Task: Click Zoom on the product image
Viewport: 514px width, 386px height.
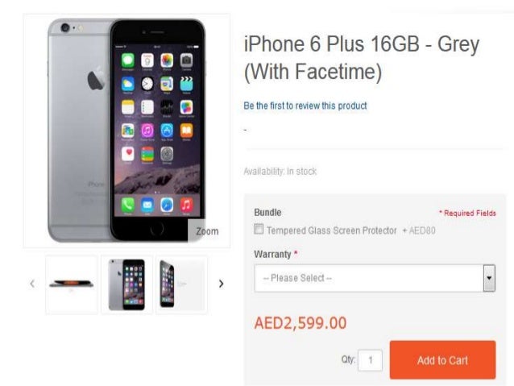Action: pyautogui.click(x=207, y=231)
